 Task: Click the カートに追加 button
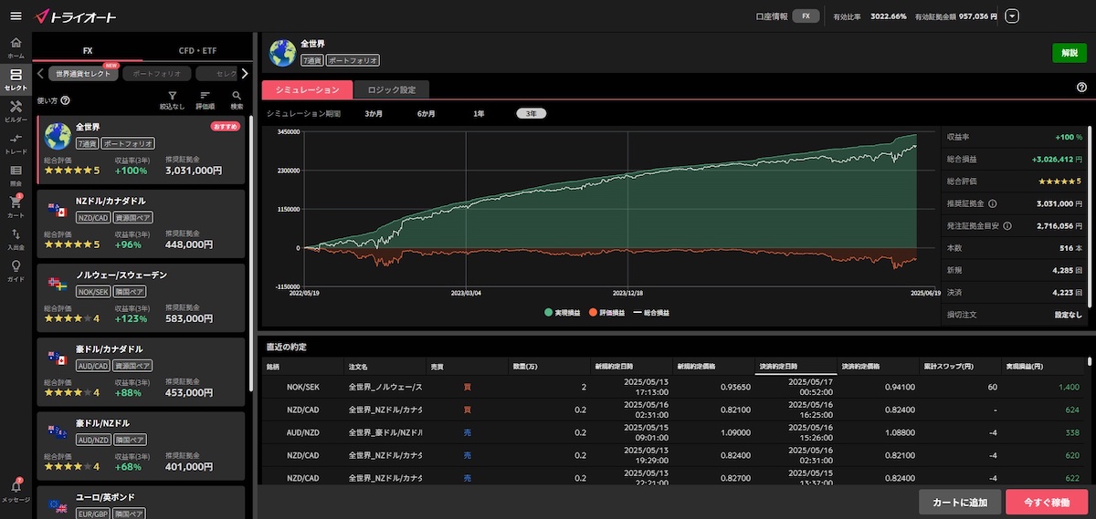click(x=959, y=503)
